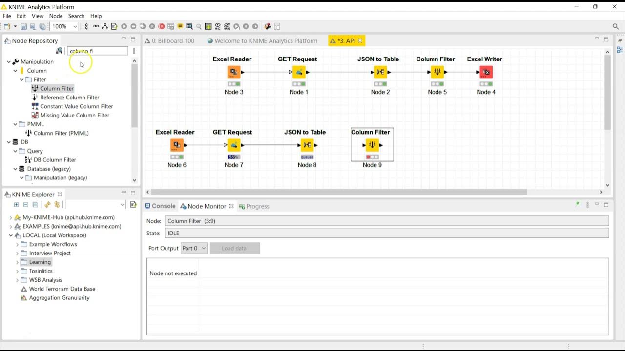
Task: Select the Column Filter Node 5 icon
Action: (437, 72)
